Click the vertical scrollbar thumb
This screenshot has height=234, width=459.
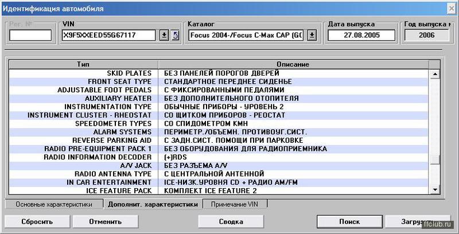click(435, 159)
